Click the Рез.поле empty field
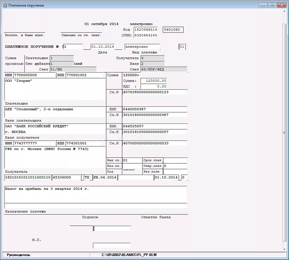The width and height of the screenshot is (289, 260). point(175,172)
